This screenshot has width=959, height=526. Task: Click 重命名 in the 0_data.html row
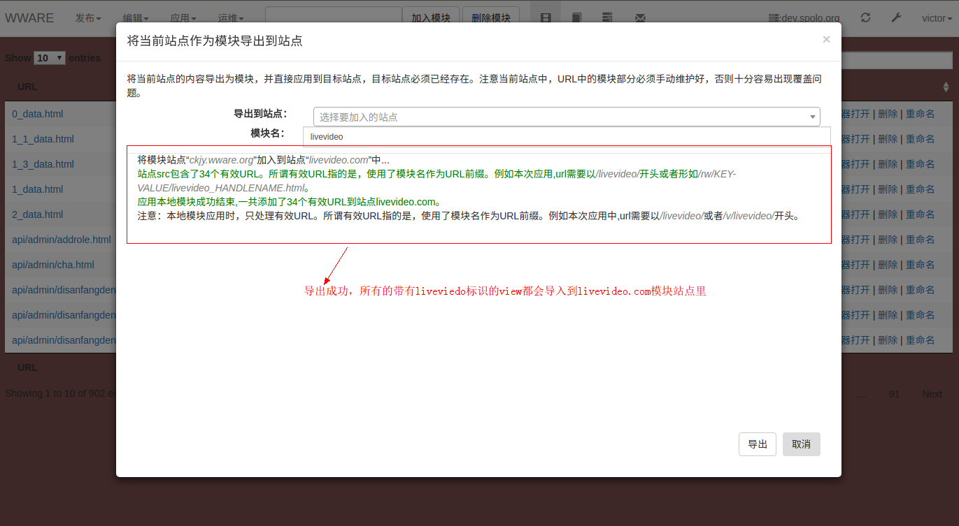point(920,114)
